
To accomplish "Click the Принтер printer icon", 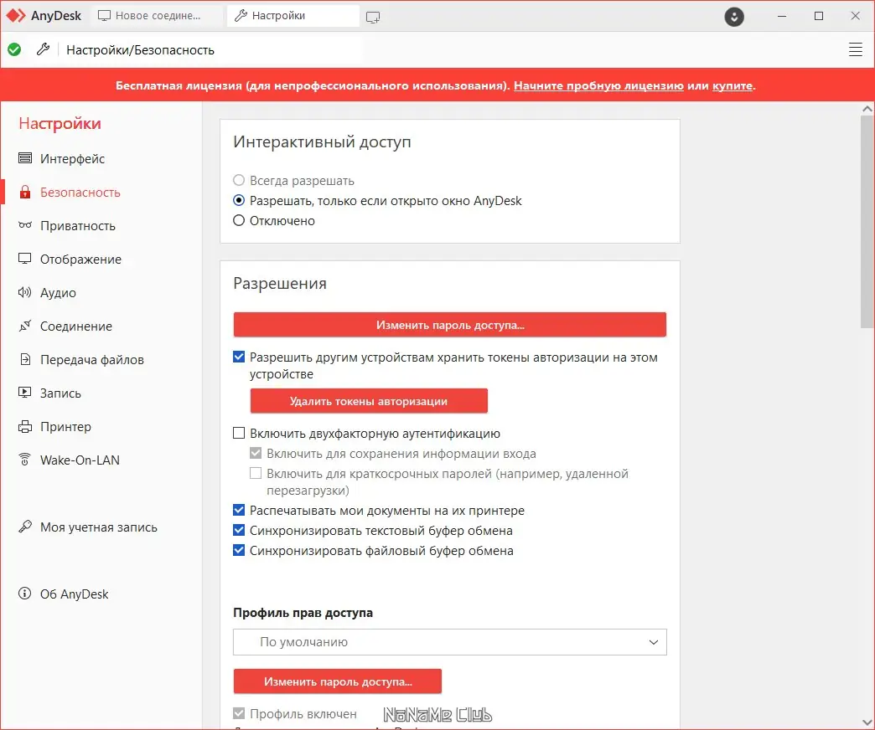I will click(x=25, y=426).
